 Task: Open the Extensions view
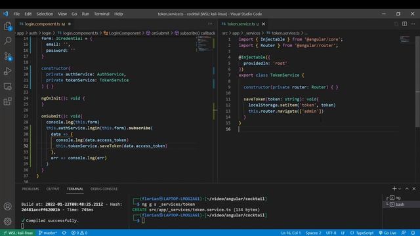point(7,102)
